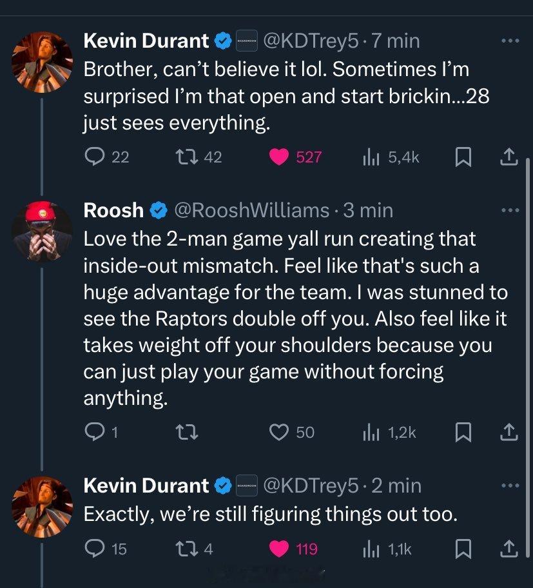Share Kevin Durant's "Exactly" reply

pos(509,549)
